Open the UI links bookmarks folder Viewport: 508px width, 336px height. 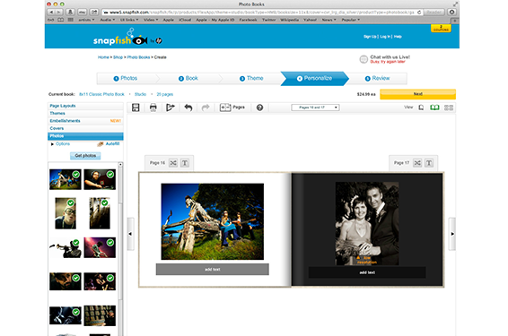click(129, 20)
